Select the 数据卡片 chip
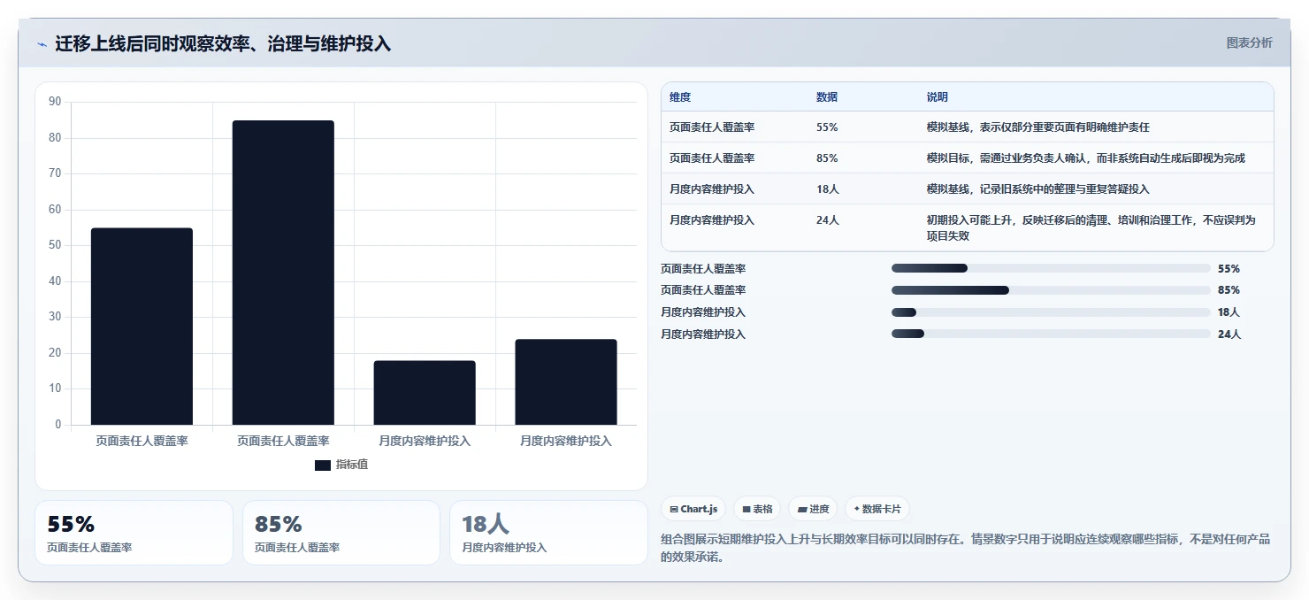The width and height of the screenshot is (1309, 600). pyautogui.click(x=877, y=509)
